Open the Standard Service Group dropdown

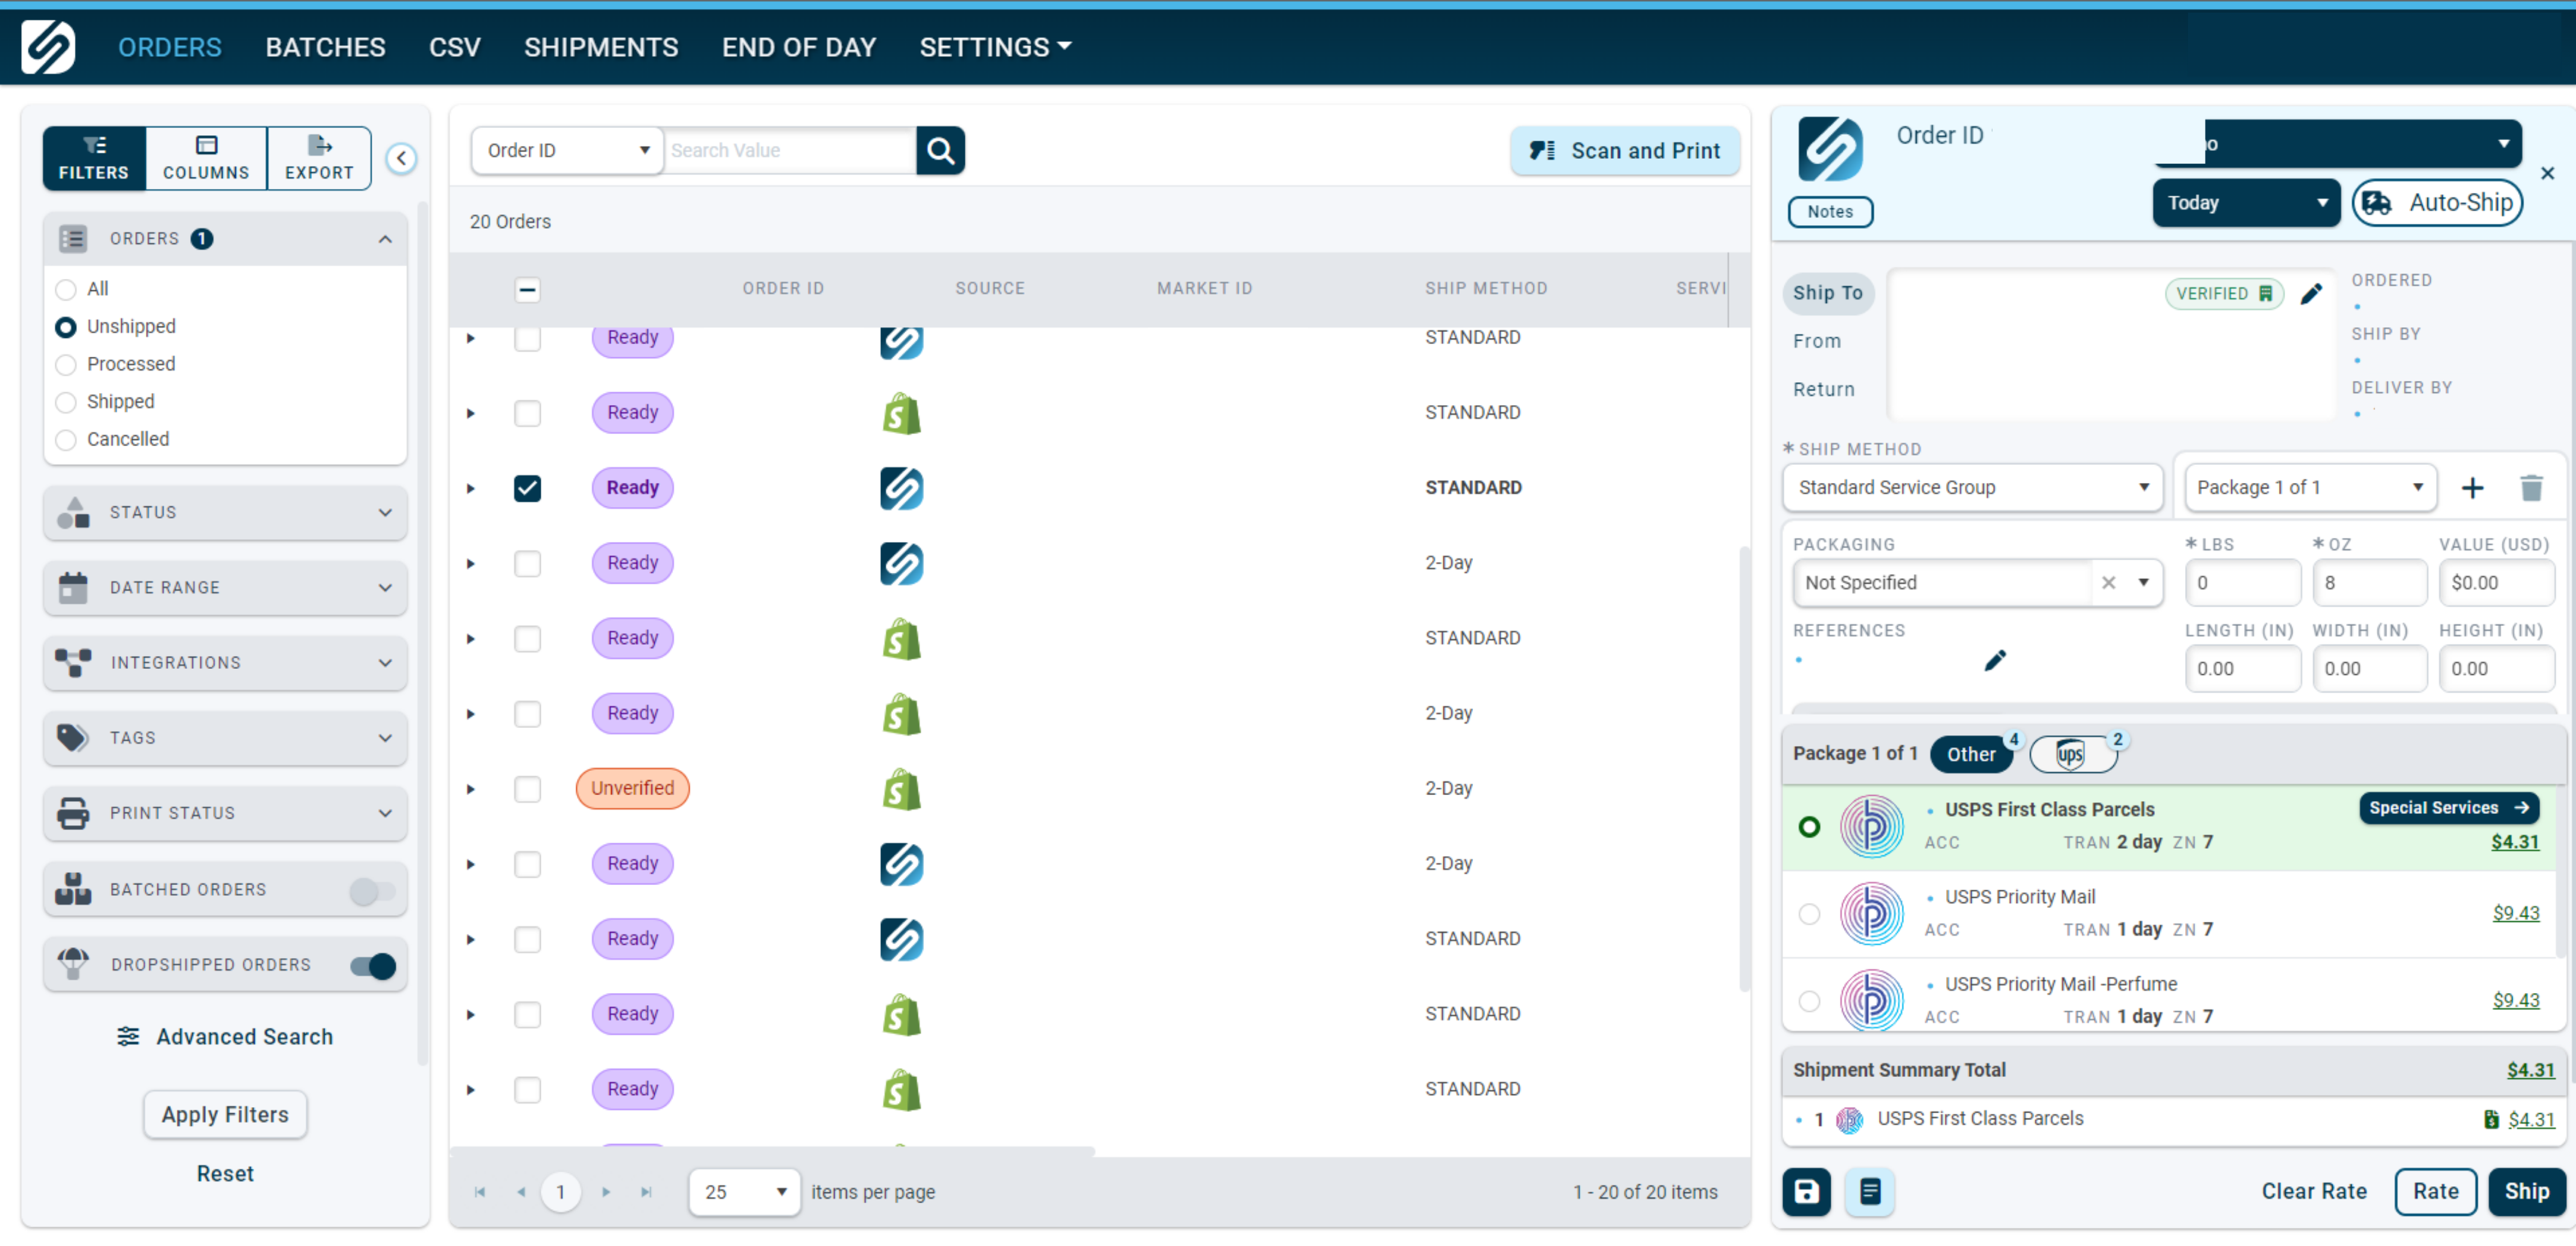[x=1971, y=487]
